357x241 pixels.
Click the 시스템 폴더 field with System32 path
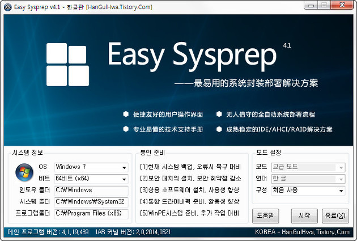click(91, 202)
